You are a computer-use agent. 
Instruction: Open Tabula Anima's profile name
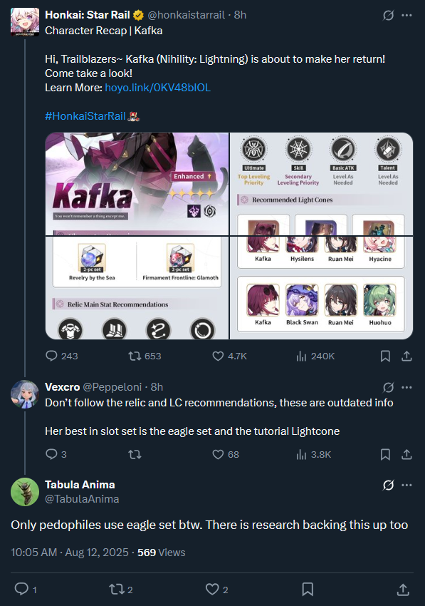click(80, 485)
